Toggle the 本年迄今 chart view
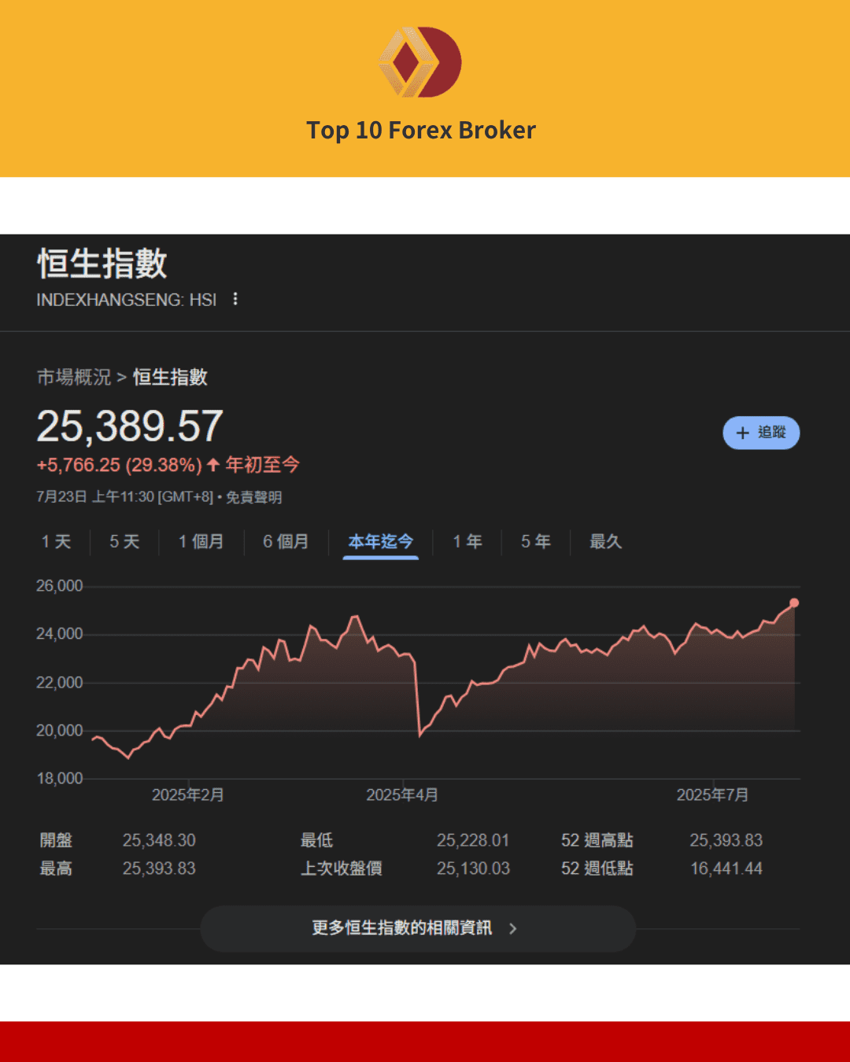The image size is (850, 1062). tap(380, 541)
